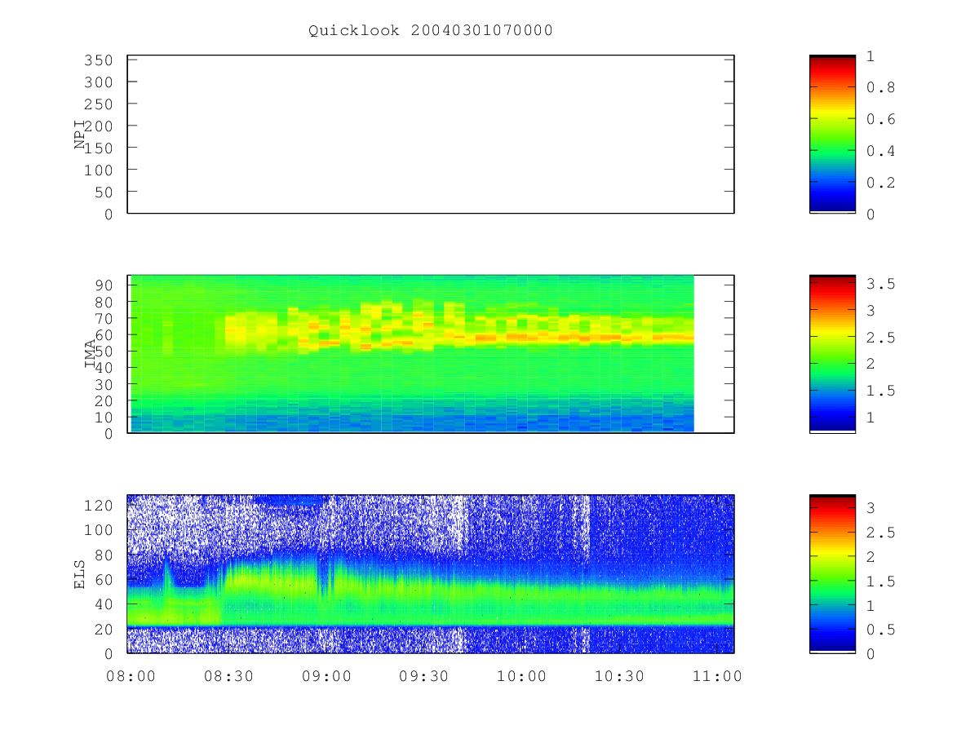Screen dimensions: 979x734
Task: Click the 'NPI' y-axis label
Action: tap(80, 135)
